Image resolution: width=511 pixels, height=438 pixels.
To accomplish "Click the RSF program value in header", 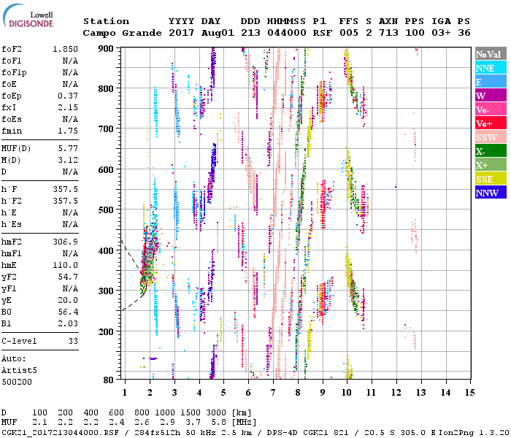I will click(323, 34).
